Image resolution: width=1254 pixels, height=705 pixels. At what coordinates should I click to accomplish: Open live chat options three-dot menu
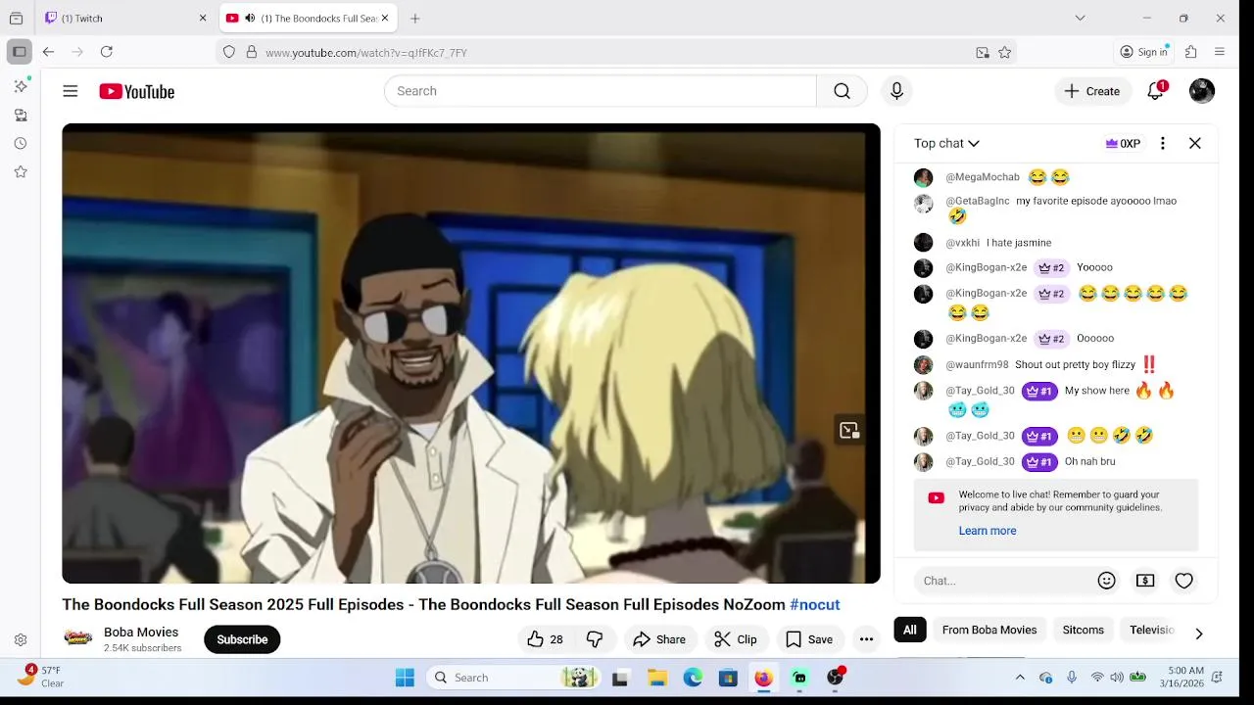coord(1163,143)
